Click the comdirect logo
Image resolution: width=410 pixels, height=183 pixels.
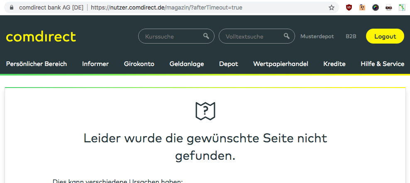(x=41, y=37)
